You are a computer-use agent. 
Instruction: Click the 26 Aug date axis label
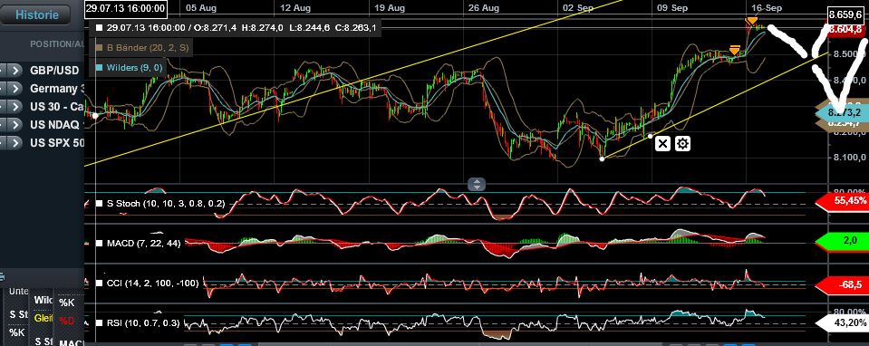click(484, 8)
